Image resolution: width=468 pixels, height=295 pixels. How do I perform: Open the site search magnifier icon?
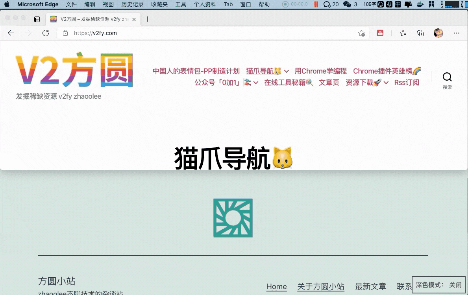tap(447, 77)
